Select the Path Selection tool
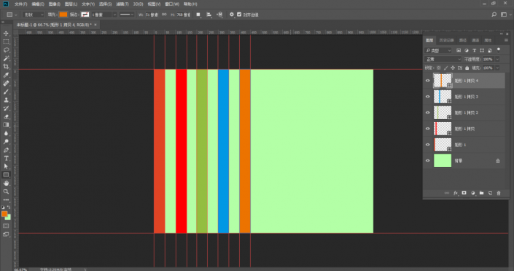 (6, 166)
